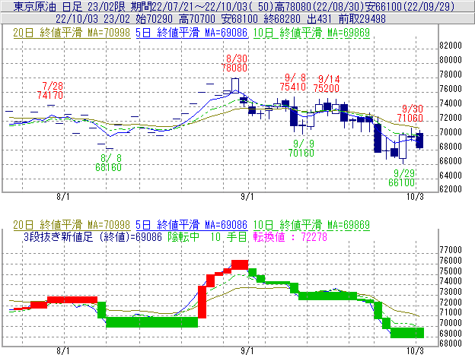This screenshot has height=361, width=475.
Task: Click the 10日 終値平滑 legend in lower chart
Action: [311, 225]
